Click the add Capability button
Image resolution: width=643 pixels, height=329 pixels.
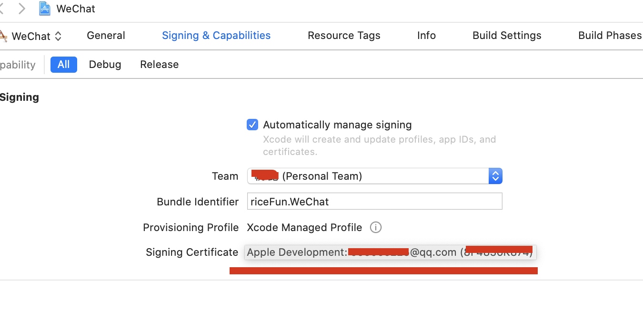coord(17,65)
